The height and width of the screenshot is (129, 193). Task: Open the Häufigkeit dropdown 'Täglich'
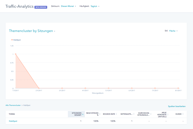95,6
